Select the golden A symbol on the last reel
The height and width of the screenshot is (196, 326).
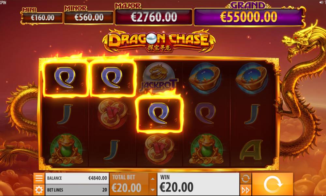[251, 150]
